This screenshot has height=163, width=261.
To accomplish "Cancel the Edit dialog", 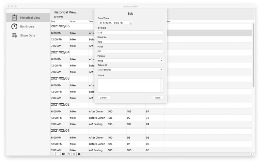I will coord(103,97).
